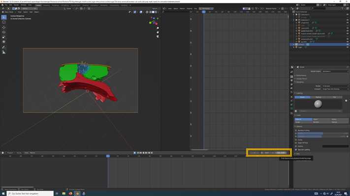350x196 pixels.
Task: Select the 3D Cursor tool
Action: [4, 22]
